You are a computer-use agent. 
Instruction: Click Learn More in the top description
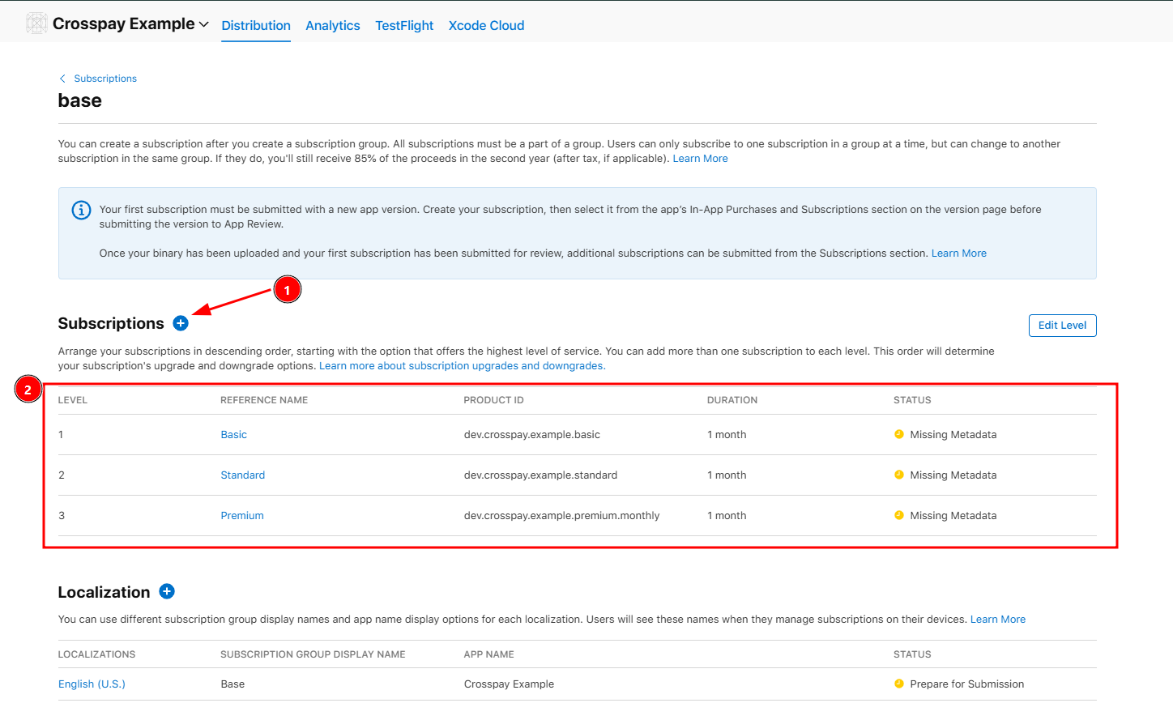pos(700,159)
